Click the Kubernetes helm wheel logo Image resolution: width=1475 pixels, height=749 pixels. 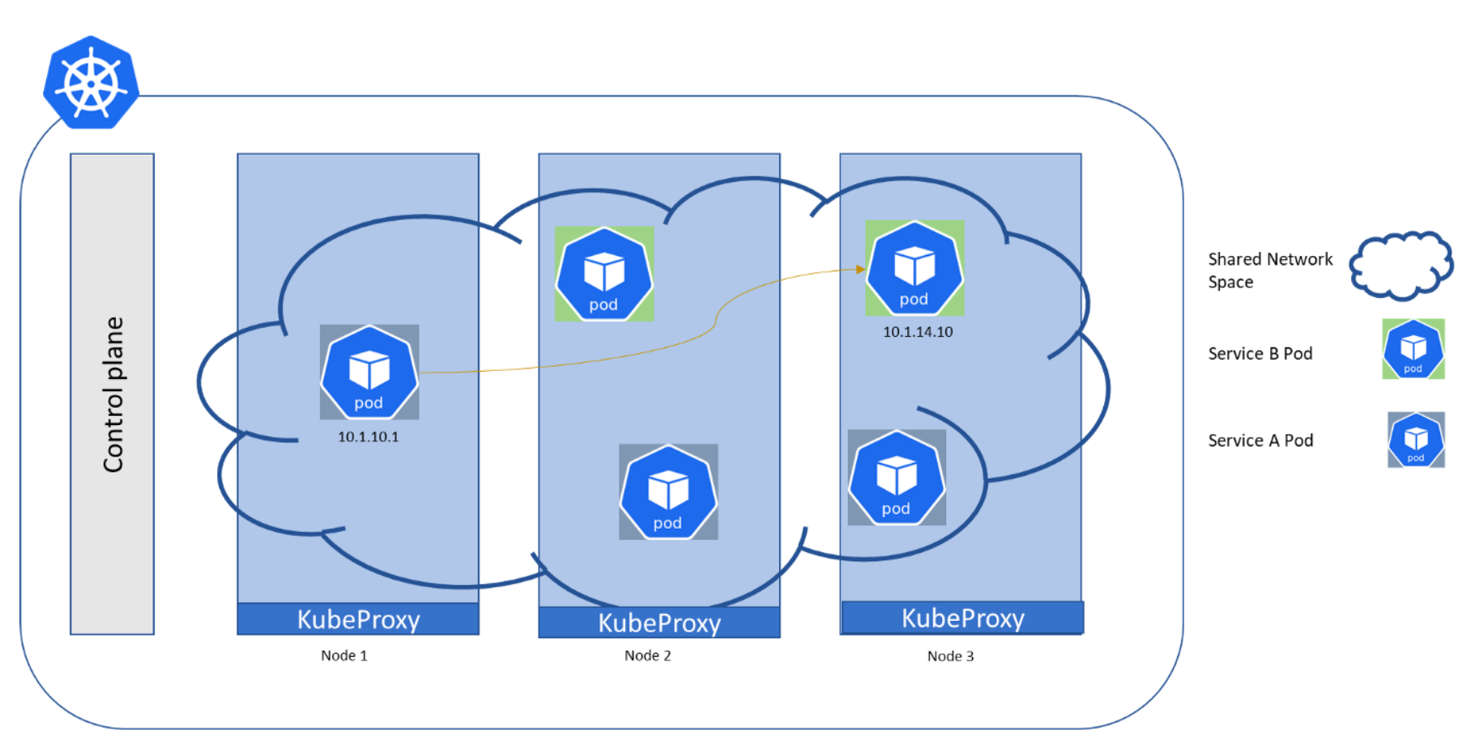tap(91, 83)
